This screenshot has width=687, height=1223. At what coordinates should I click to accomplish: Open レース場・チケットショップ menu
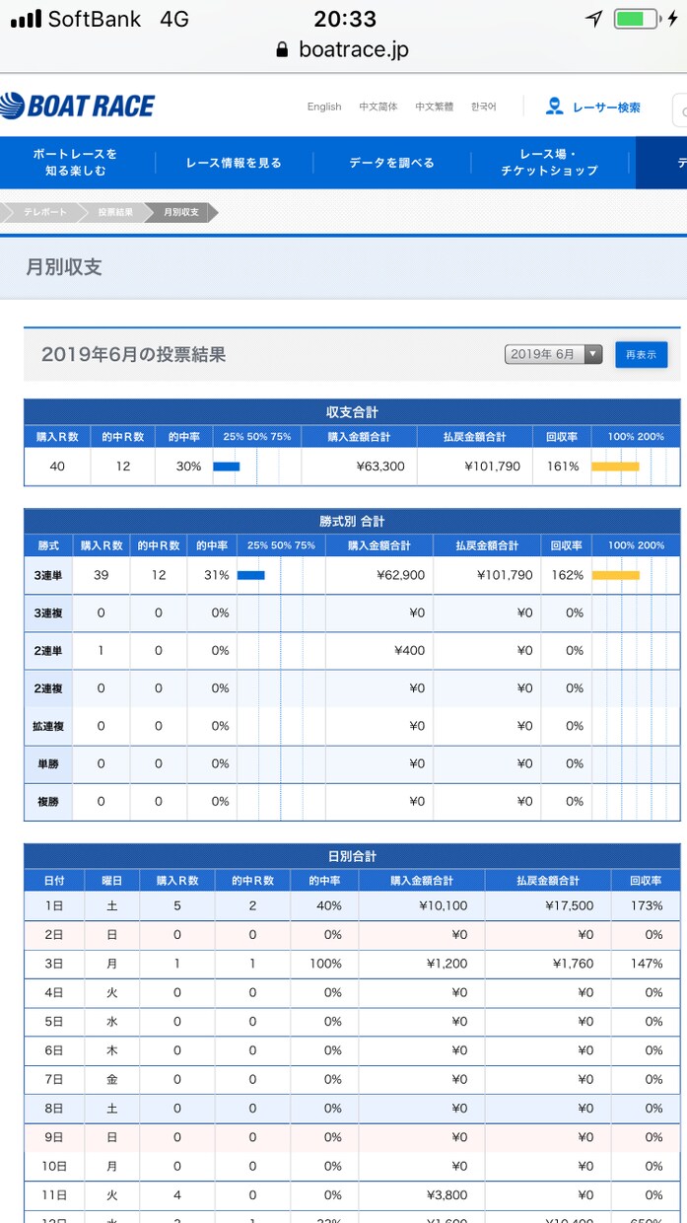click(549, 162)
